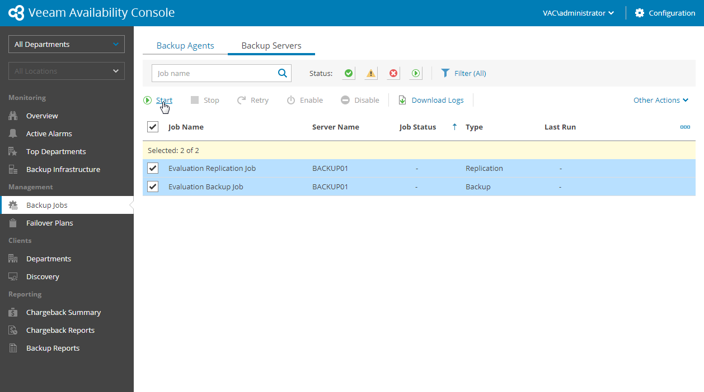
Task: Click the Download Logs icon
Action: click(x=402, y=100)
